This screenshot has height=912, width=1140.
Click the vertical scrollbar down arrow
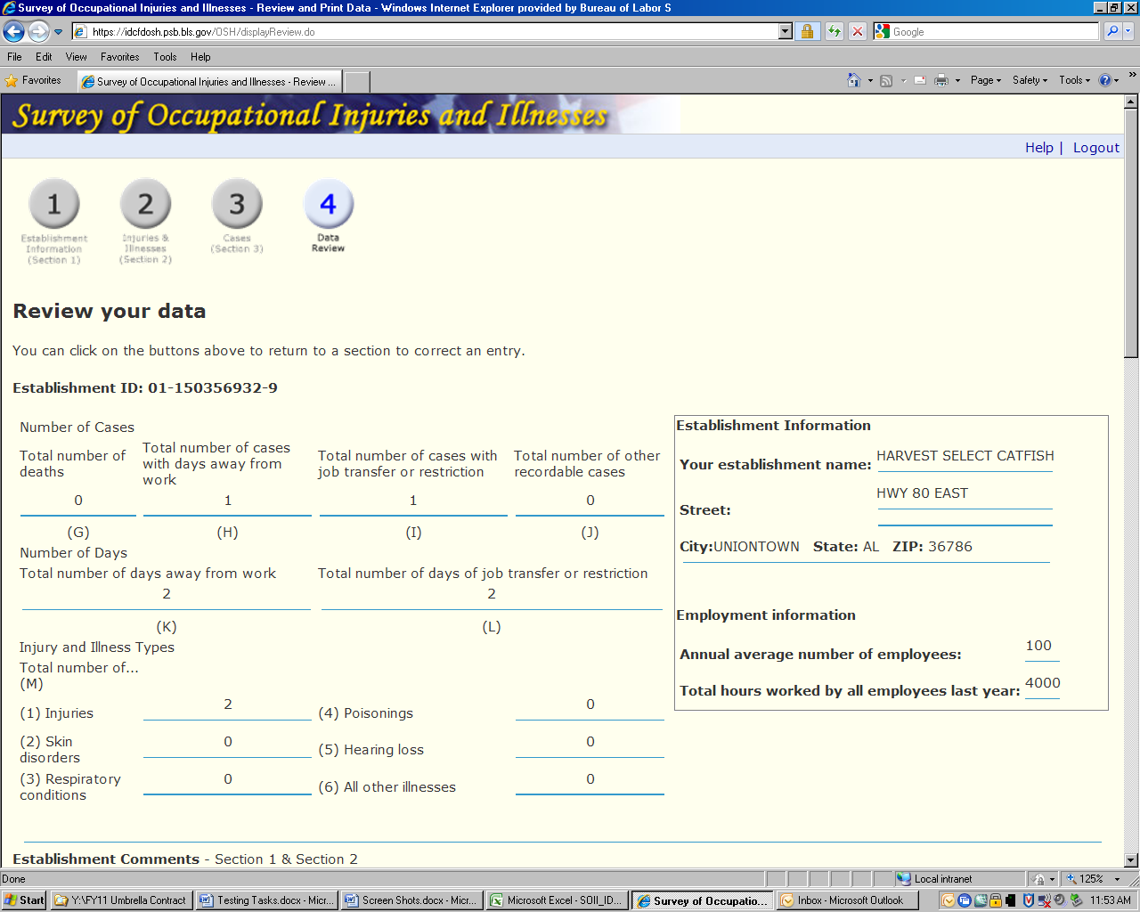pyautogui.click(x=1131, y=860)
